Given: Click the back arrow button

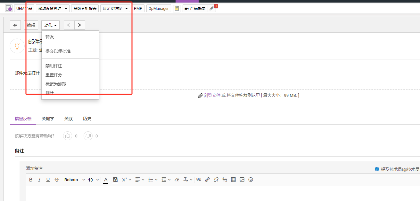Looking at the screenshot, I should point(15,25).
